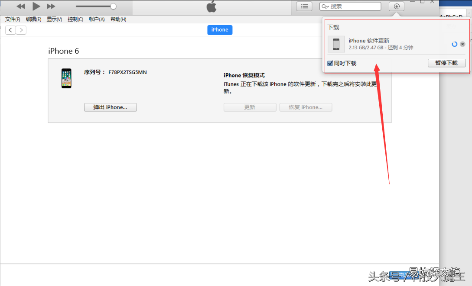The height and width of the screenshot is (286, 472).
Task: Click the volume slider knob
Action: tap(113, 6)
